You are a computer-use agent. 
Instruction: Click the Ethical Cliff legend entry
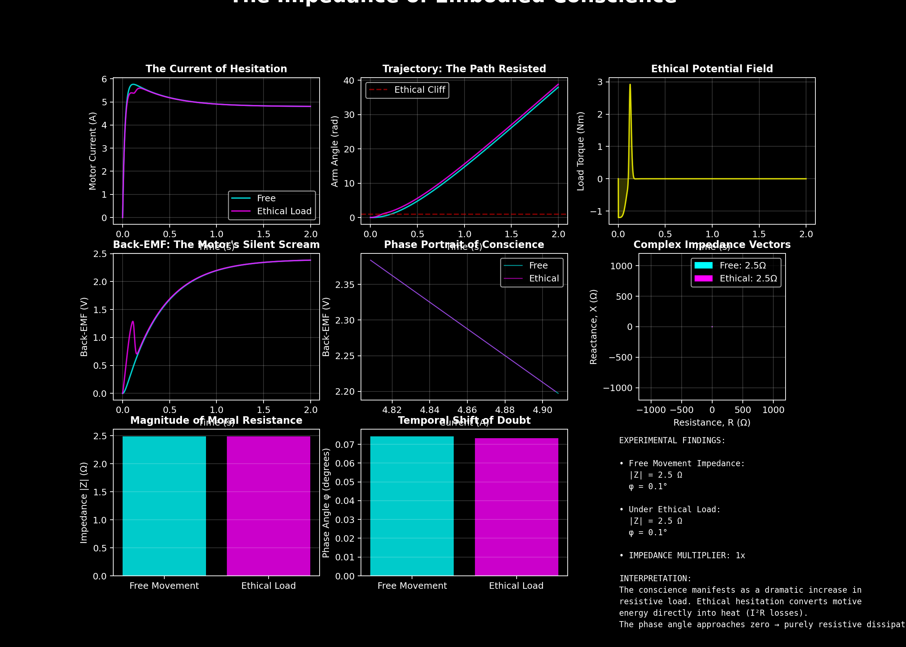point(419,90)
